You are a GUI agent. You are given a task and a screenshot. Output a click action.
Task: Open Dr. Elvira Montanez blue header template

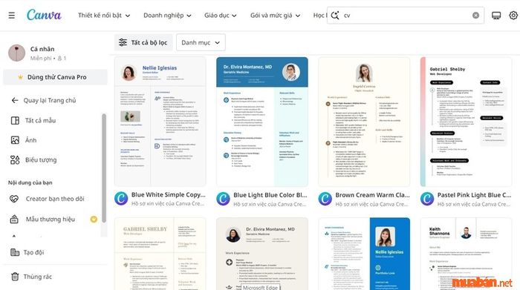[x=262, y=122]
